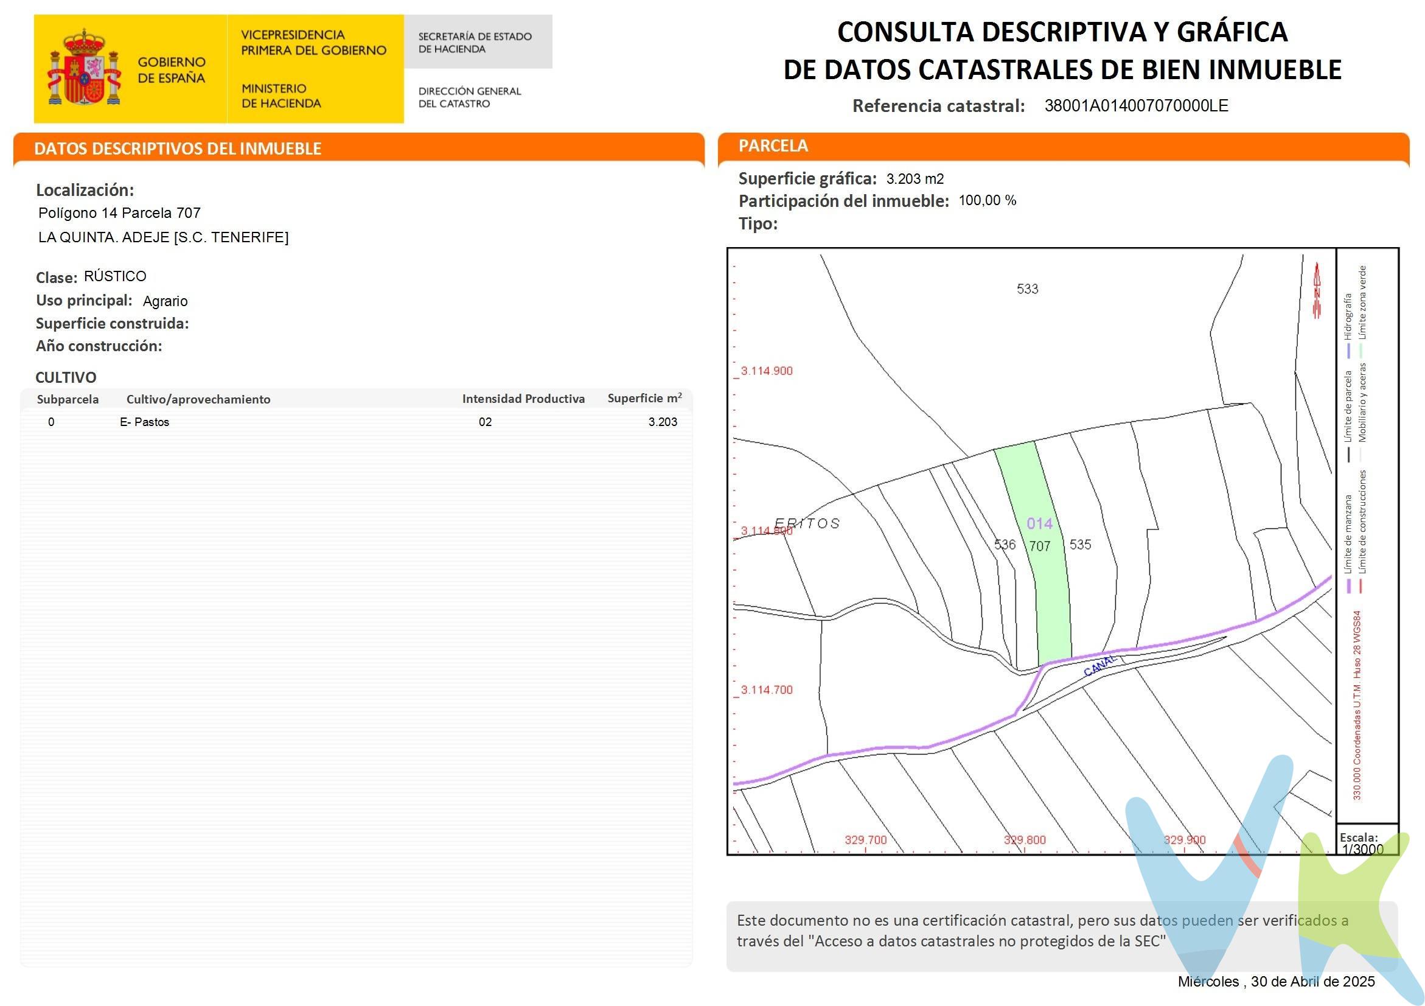This screenshot has width=1425, height=1006.
Task: Click the subparcela value '0'
Action: pos(51,422)
